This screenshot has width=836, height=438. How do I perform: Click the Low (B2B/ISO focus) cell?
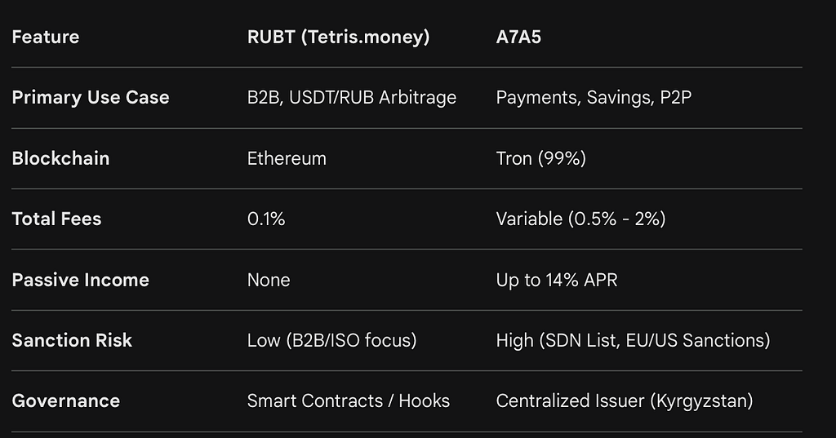[x=331, y=340]
